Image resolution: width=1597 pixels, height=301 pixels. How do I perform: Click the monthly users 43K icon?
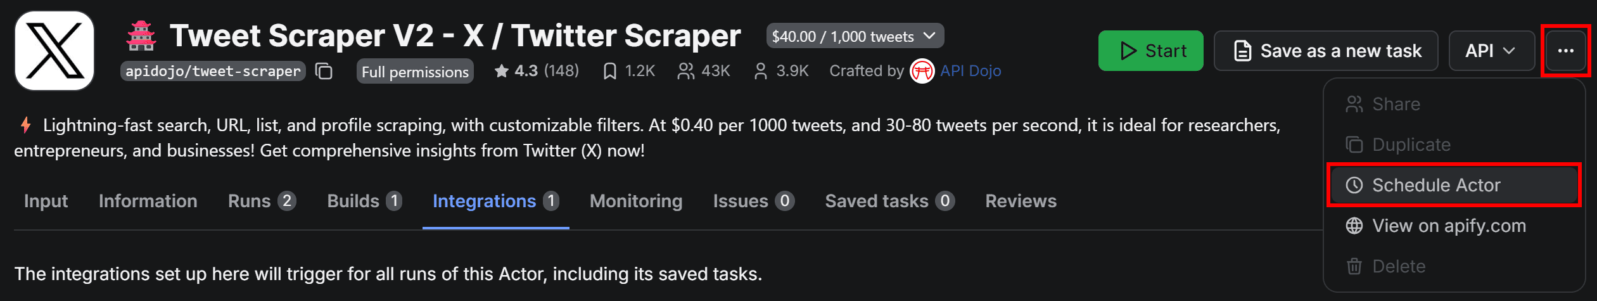coord(685,71)
